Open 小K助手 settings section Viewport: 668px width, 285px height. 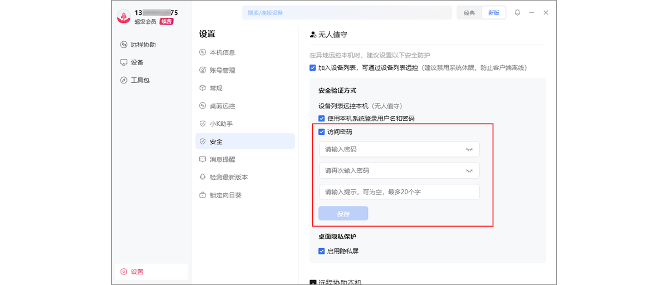[x=221, y=124]
